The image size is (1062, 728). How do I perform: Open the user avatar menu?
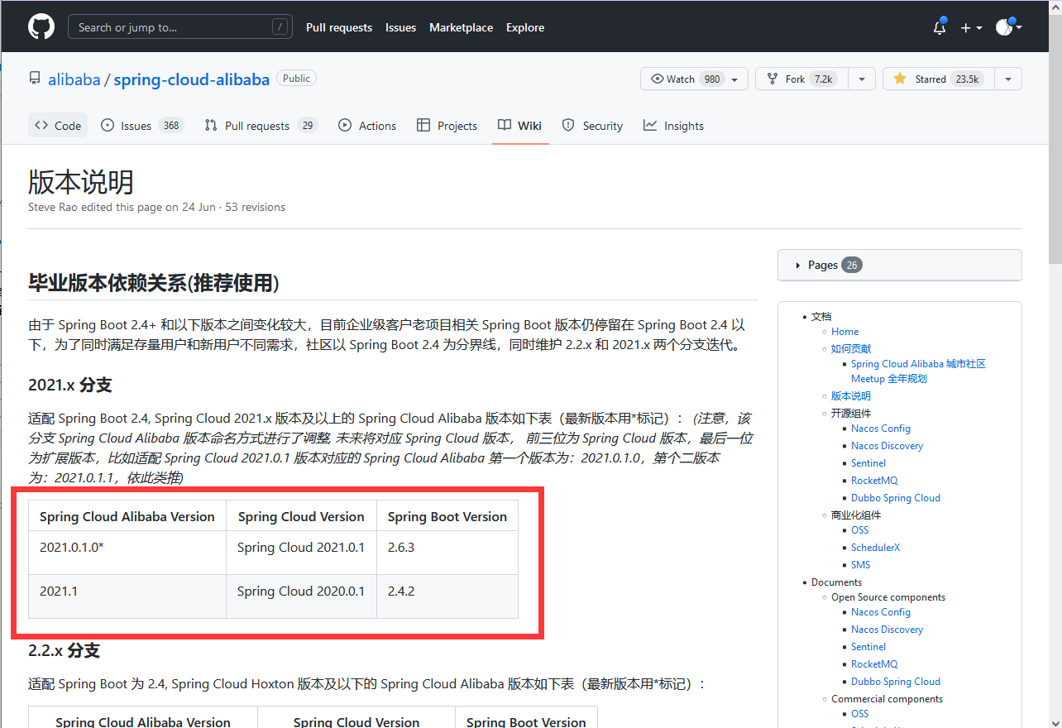[x=1008, y=27]
